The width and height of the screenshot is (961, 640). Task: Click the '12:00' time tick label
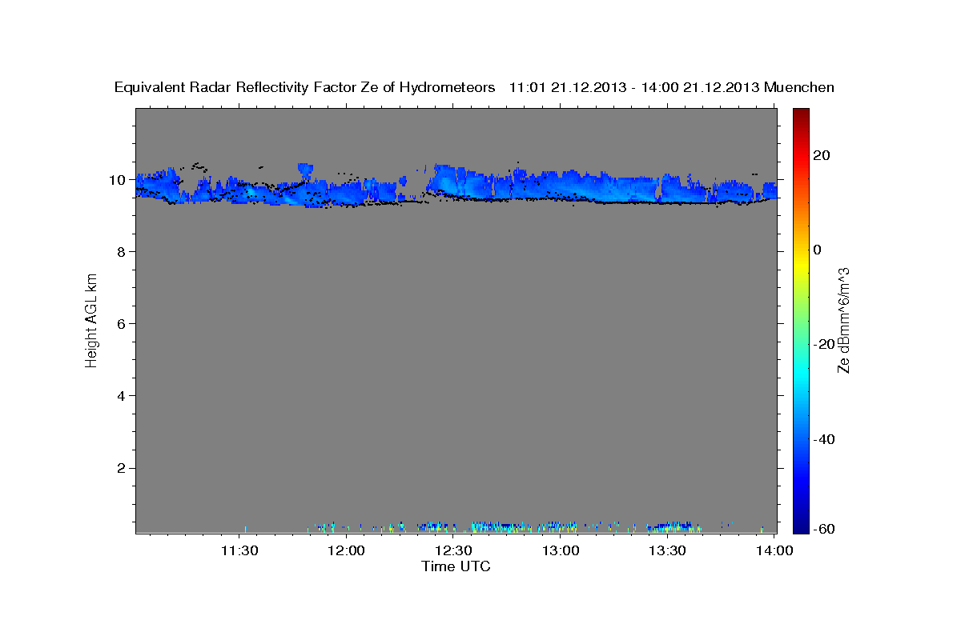point(346,550)
